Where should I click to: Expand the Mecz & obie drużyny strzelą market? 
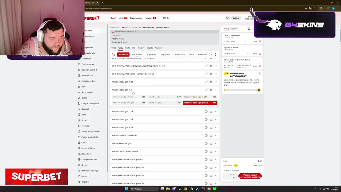[x=216, y=135]
